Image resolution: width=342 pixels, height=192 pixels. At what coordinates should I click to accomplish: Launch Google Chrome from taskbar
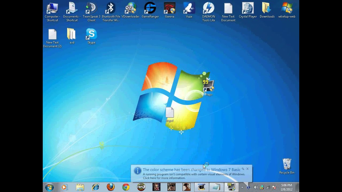tap(126, 187)
